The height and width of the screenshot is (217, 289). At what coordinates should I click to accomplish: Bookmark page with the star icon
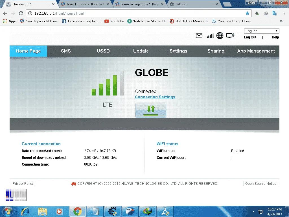(x=248, y=13)
